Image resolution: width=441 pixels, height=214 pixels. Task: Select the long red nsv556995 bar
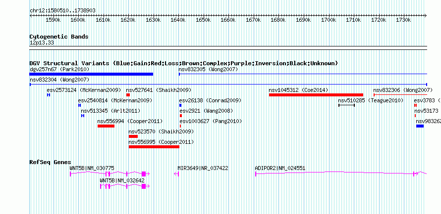154,147
